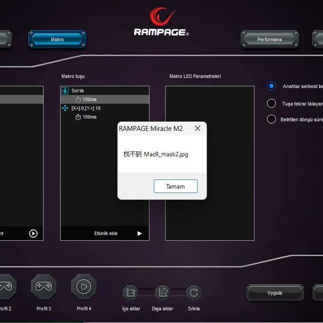
Task: Click the Sol tık down-arrow icon
Action: (x=65, y=90)
